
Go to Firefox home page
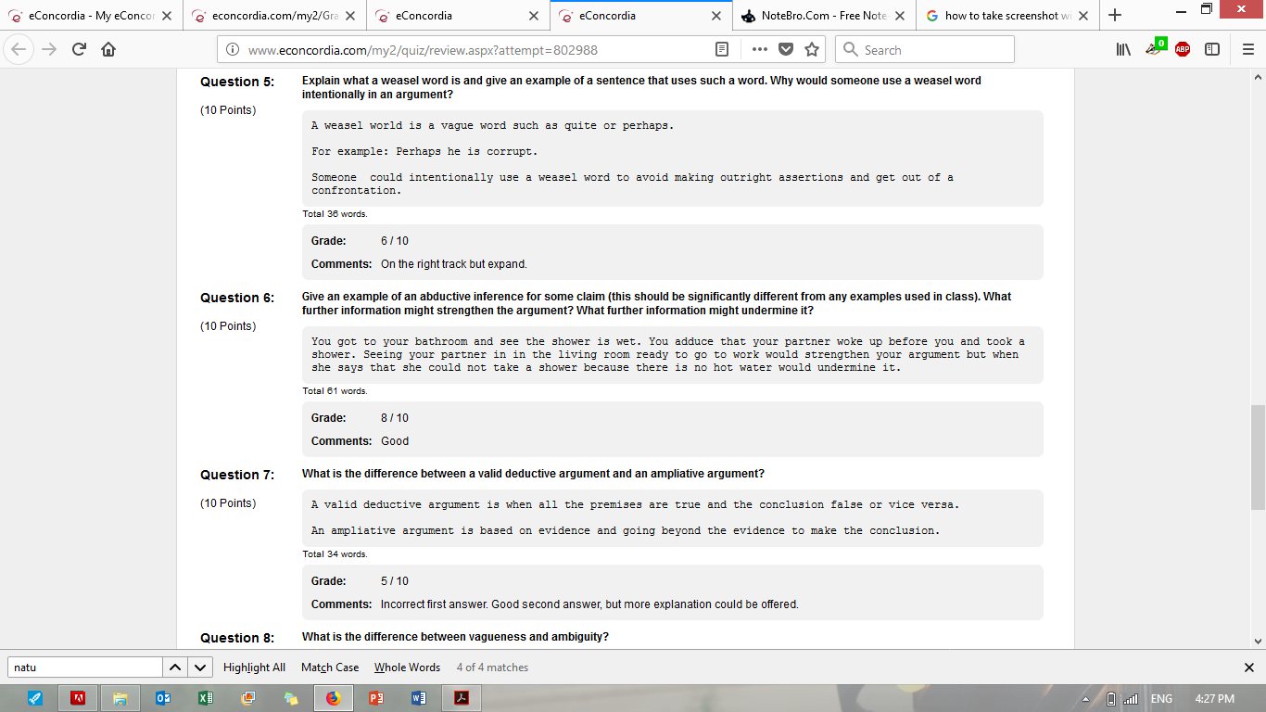click(108, 50)
